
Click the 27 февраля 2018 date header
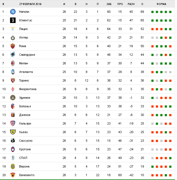(30, 4)
